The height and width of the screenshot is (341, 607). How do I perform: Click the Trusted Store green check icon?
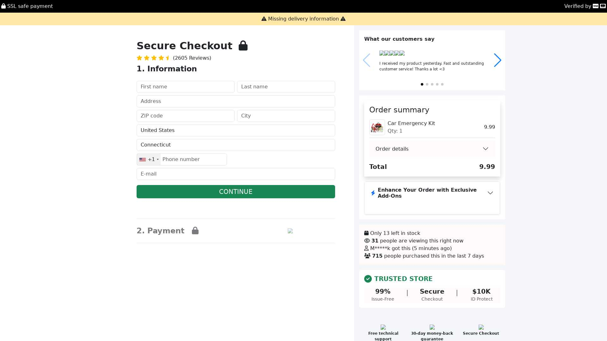click(x=368, y=279)
